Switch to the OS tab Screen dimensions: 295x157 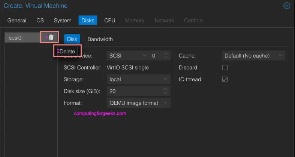tap(40, 20)
